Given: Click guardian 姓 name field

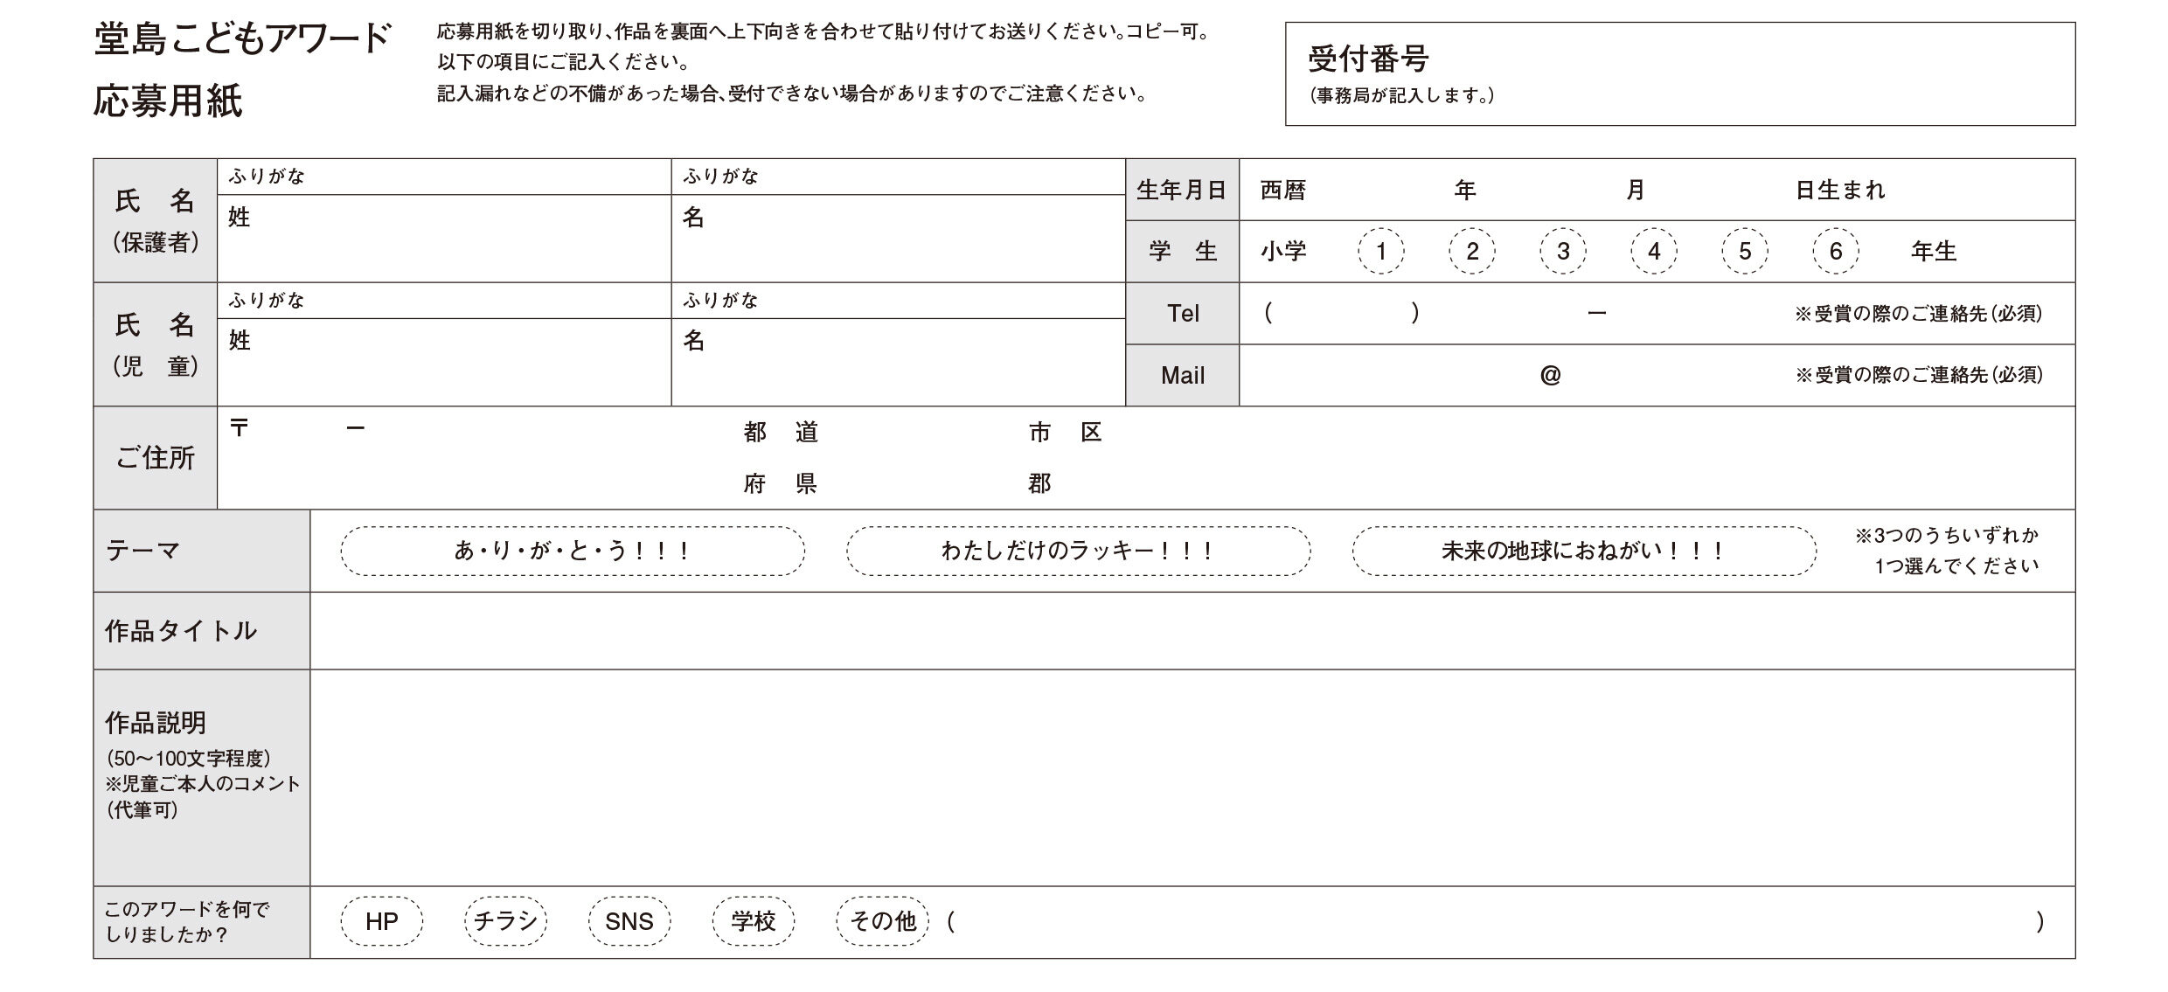Looking at the screenshot, I should pyautogui.click(x=444, y=238).
